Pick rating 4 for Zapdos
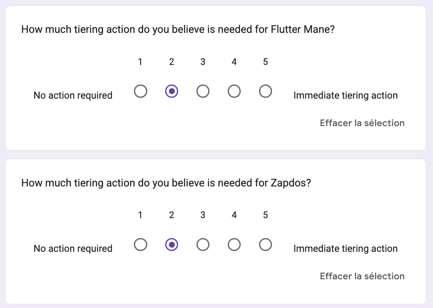The height and width of the screenshot is (308, 433). click(x=234, y=245)
